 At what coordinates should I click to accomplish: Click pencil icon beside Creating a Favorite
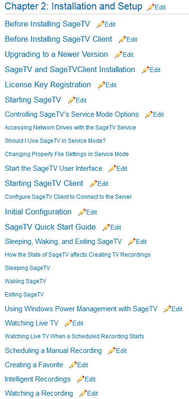(x=73, y=365)
